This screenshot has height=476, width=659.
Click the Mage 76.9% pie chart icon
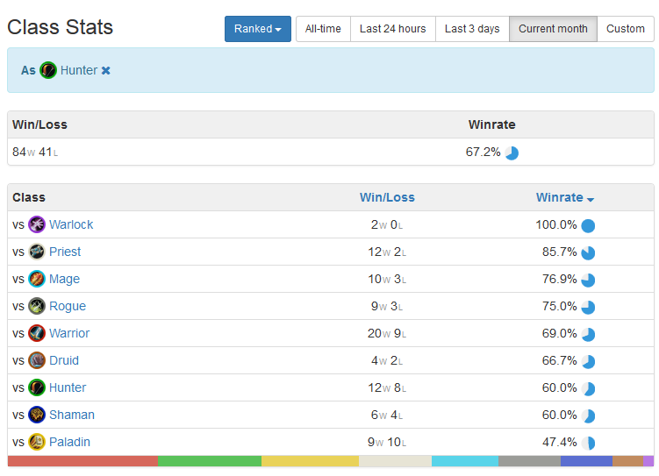(x=588, y=281)
